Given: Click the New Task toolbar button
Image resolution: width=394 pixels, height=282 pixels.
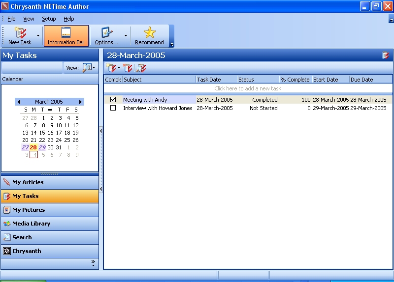Looking at the screenshot, I should point(20,36).
